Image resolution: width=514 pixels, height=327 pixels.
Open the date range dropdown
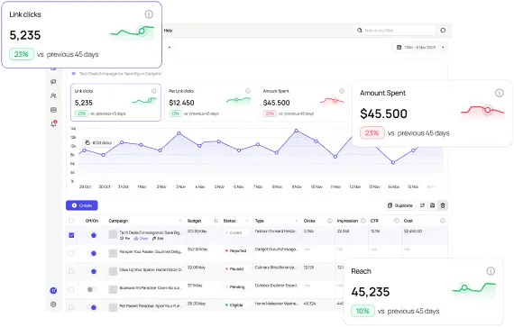click(420, 47)
